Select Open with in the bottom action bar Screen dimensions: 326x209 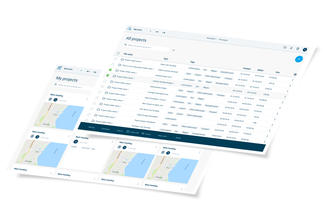133,132
